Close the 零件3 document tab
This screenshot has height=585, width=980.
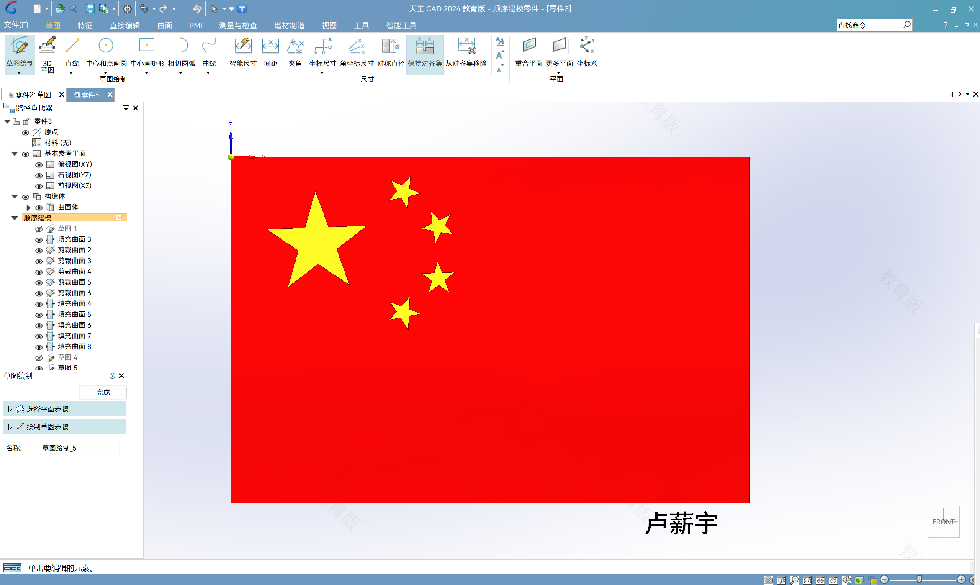(110, 95)
